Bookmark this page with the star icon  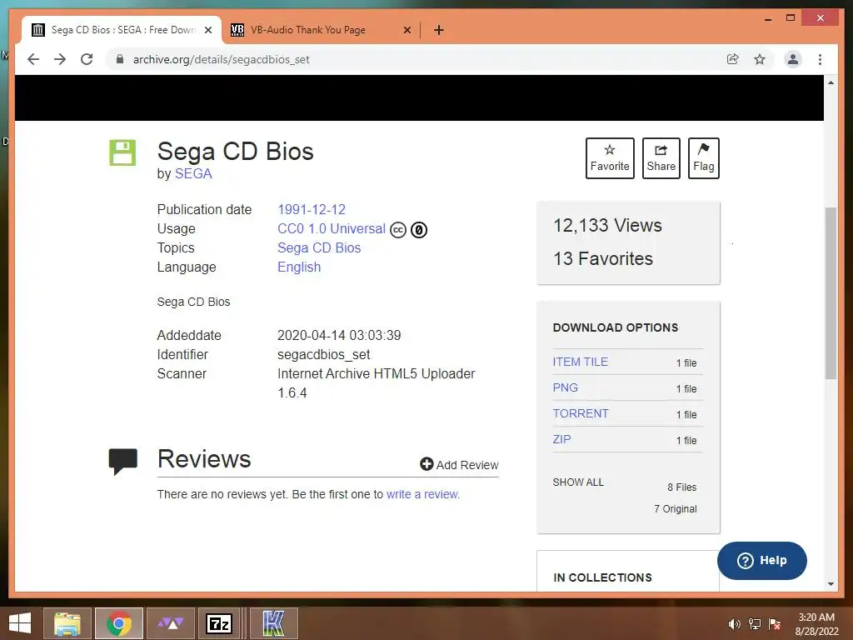[x=760, y=59]
